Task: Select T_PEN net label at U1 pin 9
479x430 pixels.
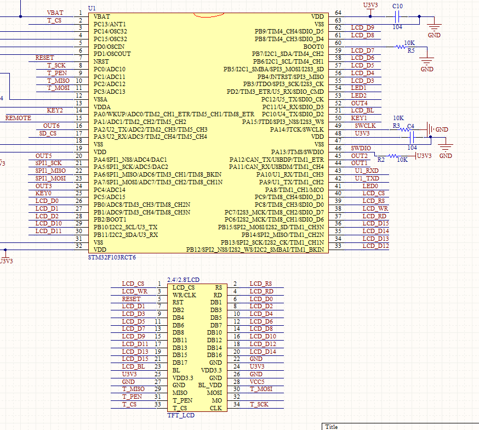Action: [57, 73]
